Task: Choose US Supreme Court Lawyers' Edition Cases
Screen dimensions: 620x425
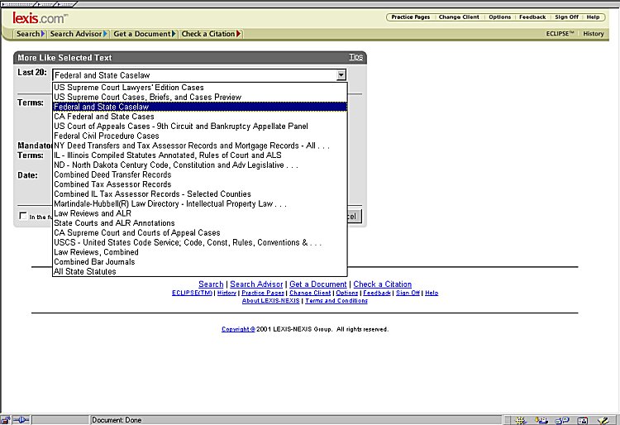Action: click(x=200, y=88)
